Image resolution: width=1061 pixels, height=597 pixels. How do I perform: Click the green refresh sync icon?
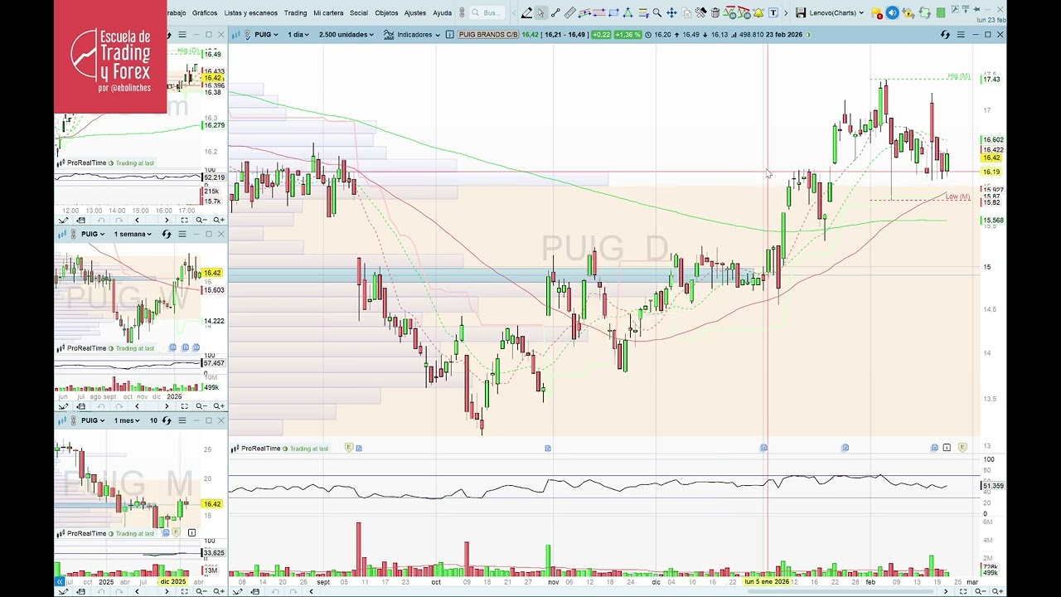(x=924, y=12)
